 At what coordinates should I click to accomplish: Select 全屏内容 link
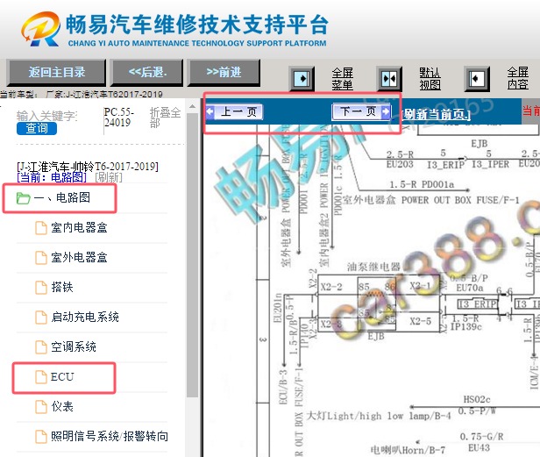tap(517, 78)
